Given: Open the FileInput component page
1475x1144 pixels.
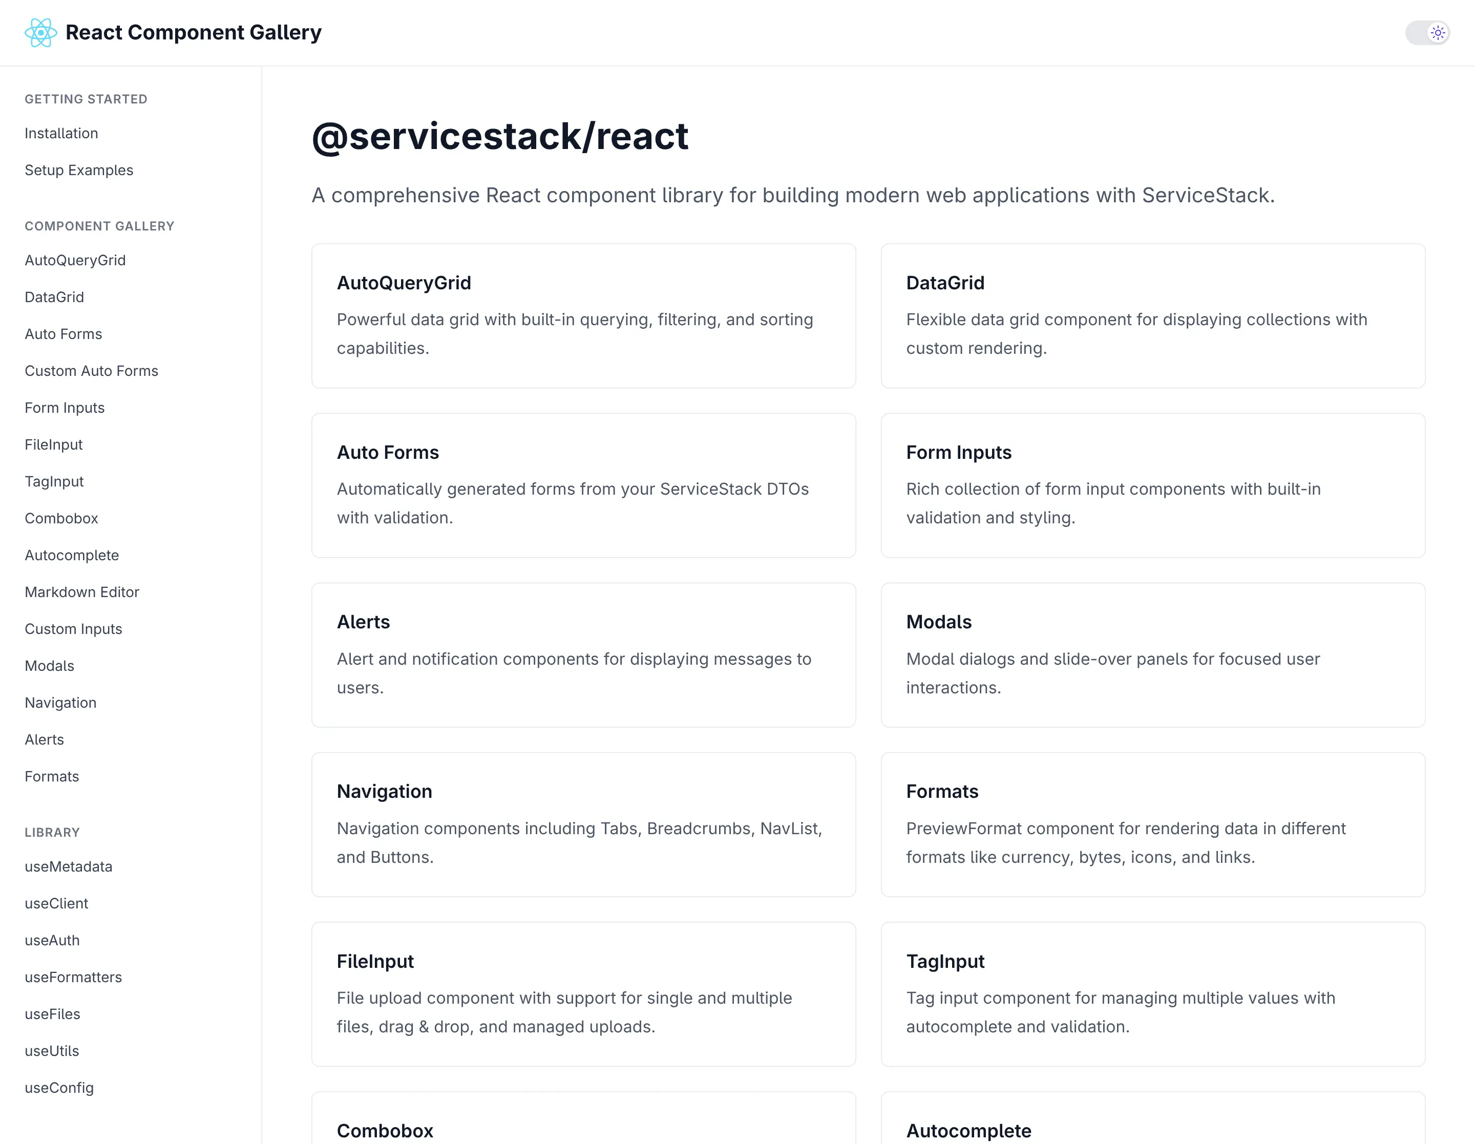Looking at the screenshot, I should [53, 444].
